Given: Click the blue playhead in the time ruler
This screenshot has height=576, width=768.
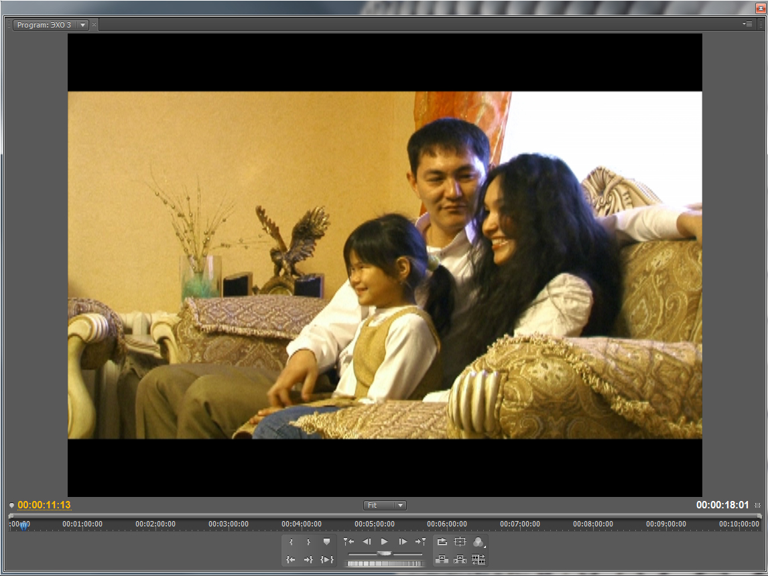Looking at the screenshot, I should pyautogui.click(x=23, y=526).
